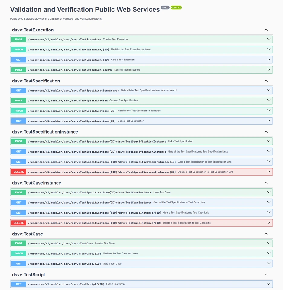Open the dsvv:TestSpecification section heading
The image size is (283, 290).
[x=36, y=81]
